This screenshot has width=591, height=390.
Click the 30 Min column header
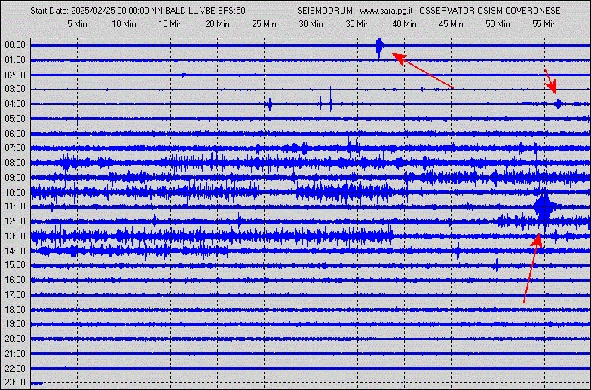pos(311,24)
